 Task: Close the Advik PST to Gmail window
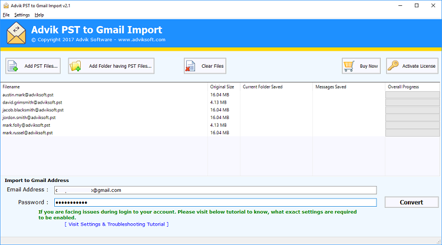pos(433,6)
